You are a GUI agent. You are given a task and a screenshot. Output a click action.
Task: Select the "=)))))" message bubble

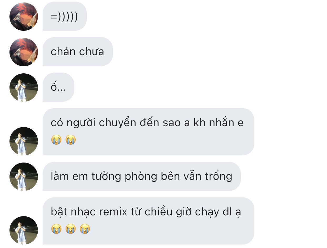[x=65, y=16]
